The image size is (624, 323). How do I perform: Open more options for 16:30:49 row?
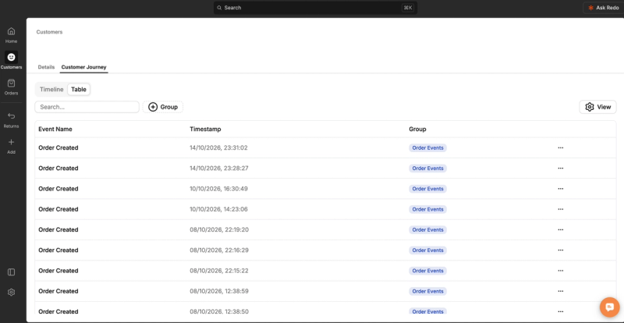click(560, 189)
